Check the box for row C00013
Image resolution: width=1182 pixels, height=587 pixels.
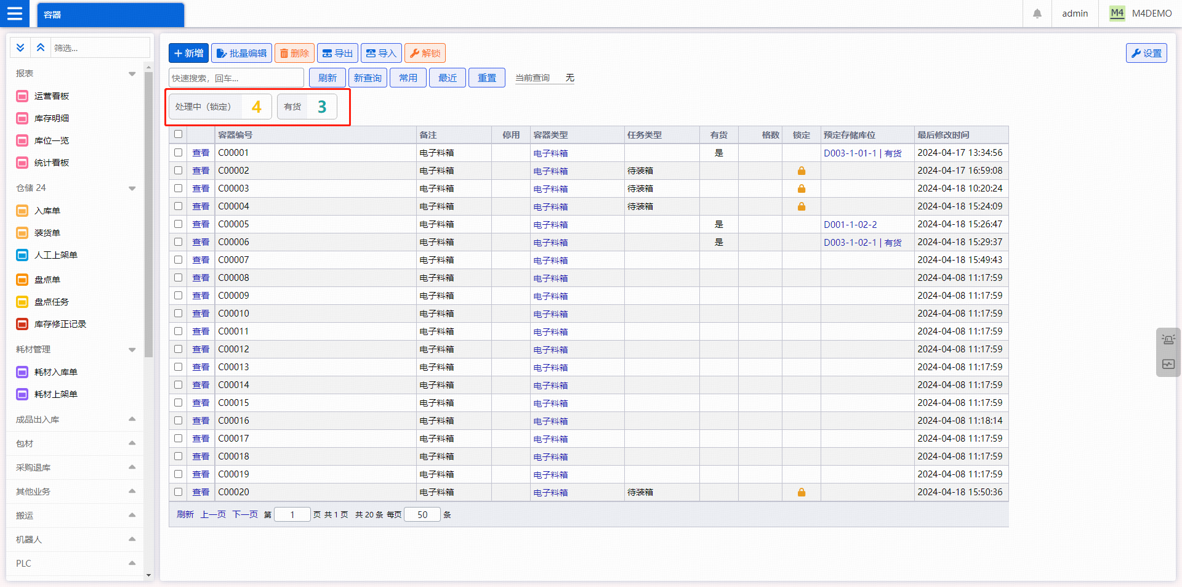[x=178, y=366]
